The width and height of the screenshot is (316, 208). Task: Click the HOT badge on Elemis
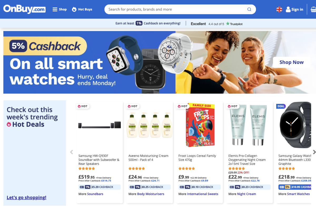pyautogui.click(x=233, y=106)
